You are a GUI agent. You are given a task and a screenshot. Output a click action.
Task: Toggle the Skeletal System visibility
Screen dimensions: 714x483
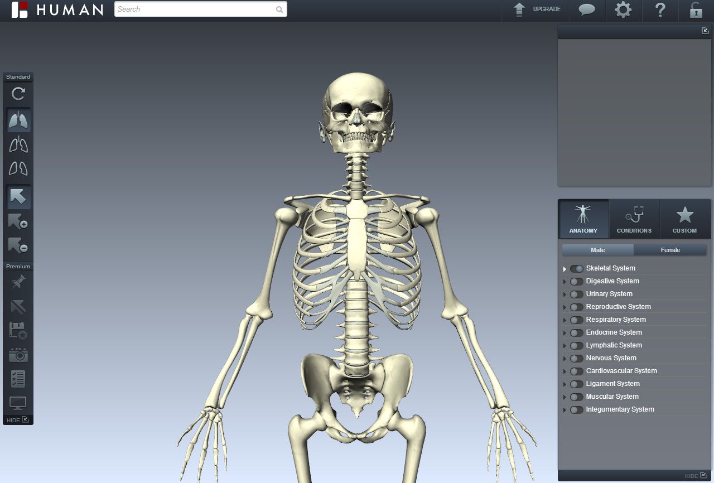pos(576,268)
